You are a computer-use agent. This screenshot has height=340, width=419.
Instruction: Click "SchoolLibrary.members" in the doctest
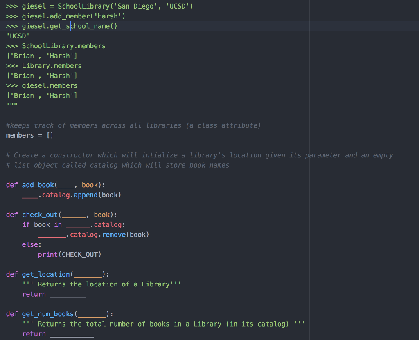(x=63, y=46)
